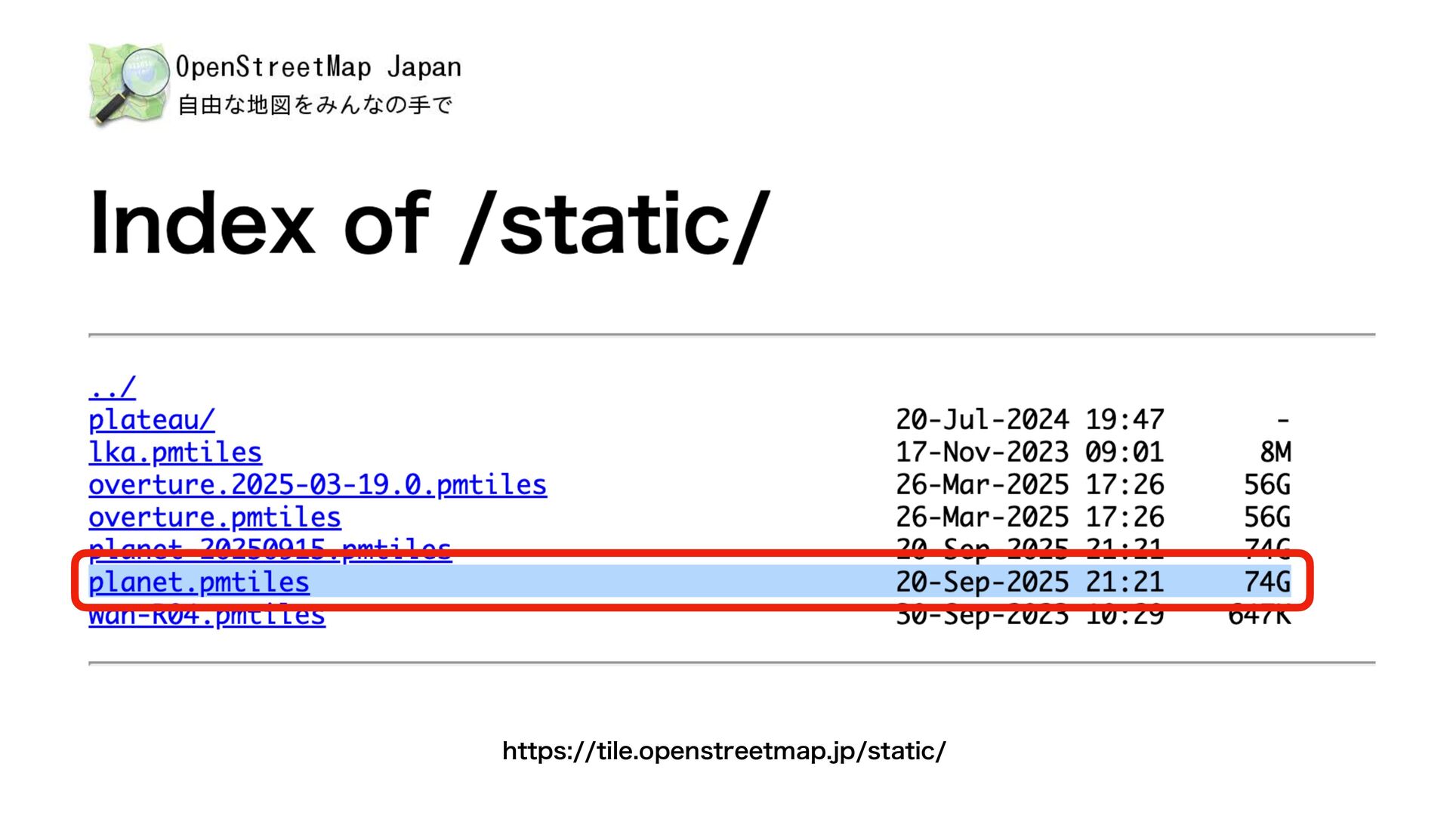Viewport: 1450px width, 816px height.
Task: Click the 8M file size entry
Action: click(1275, 453)
